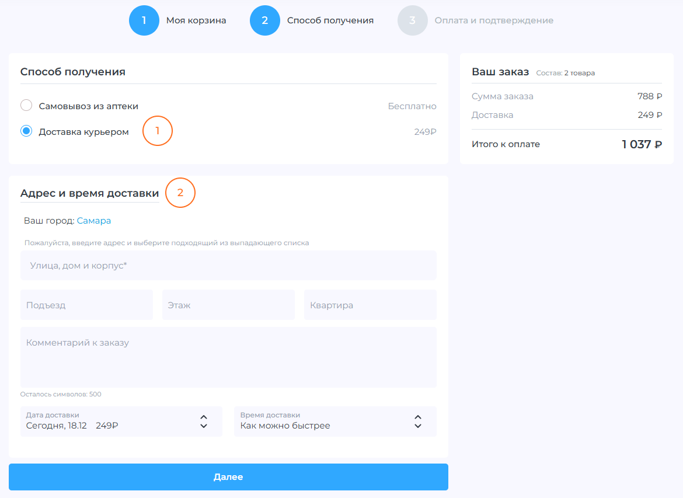Image resolution: width=683 pixels, height=498 pixels.
Task: Focus the Улица, дом и корпус field
Action: [228, 266]
